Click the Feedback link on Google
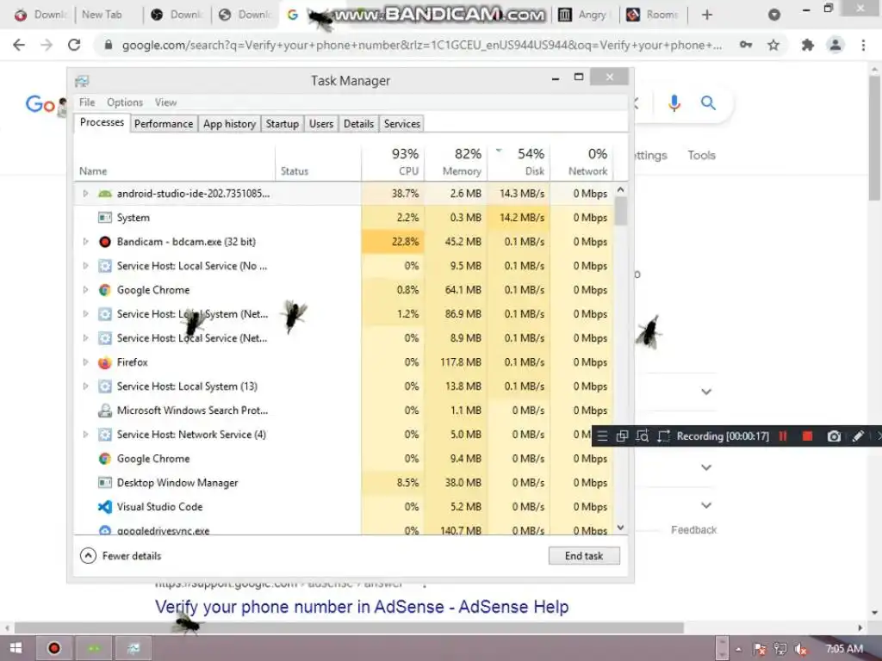 693,530
